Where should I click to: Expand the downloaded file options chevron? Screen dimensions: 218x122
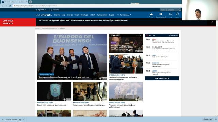pos(24,119)
